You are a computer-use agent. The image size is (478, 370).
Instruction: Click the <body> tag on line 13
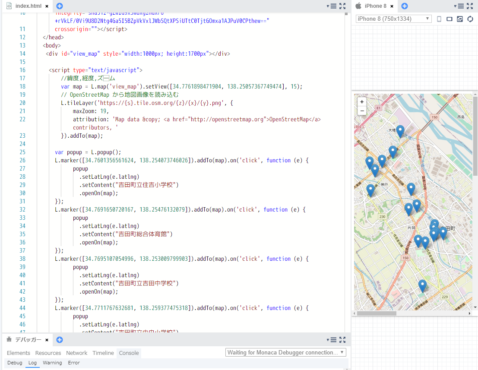tap(52, 45)
